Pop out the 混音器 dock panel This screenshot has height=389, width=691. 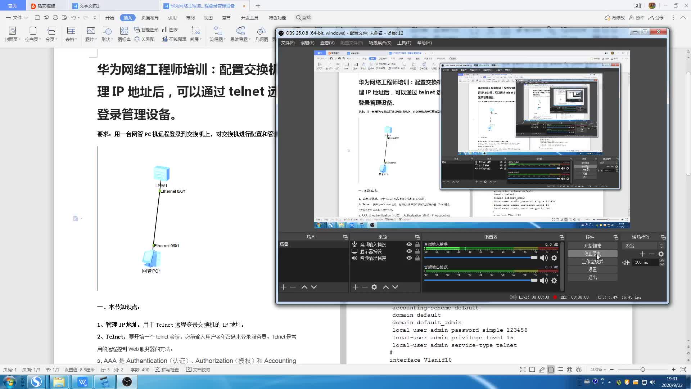pyautogui.click(x=562, y=237)
